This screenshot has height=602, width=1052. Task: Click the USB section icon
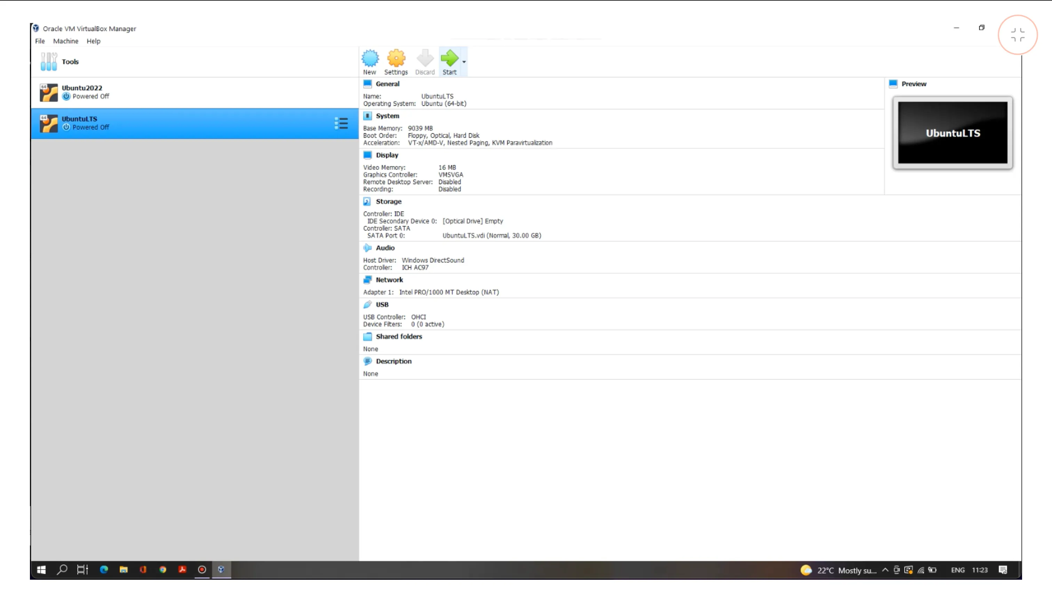coord(367,304)
